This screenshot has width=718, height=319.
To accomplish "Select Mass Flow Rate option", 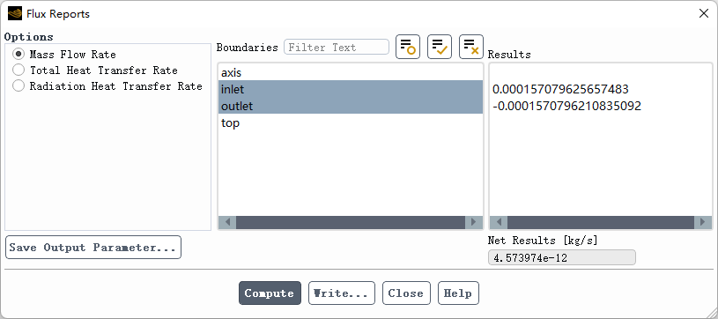I will (64, 55).
